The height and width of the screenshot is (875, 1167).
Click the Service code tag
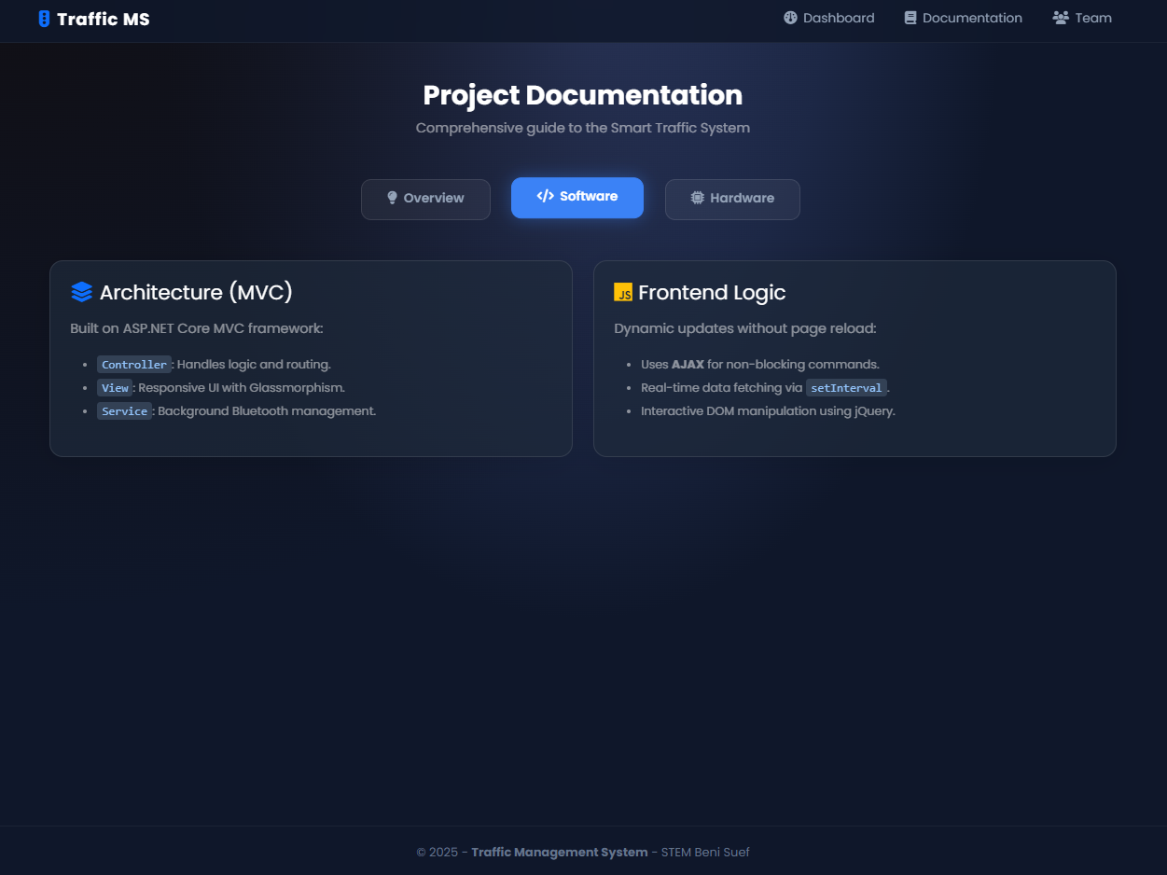click(x=124, y=411)
